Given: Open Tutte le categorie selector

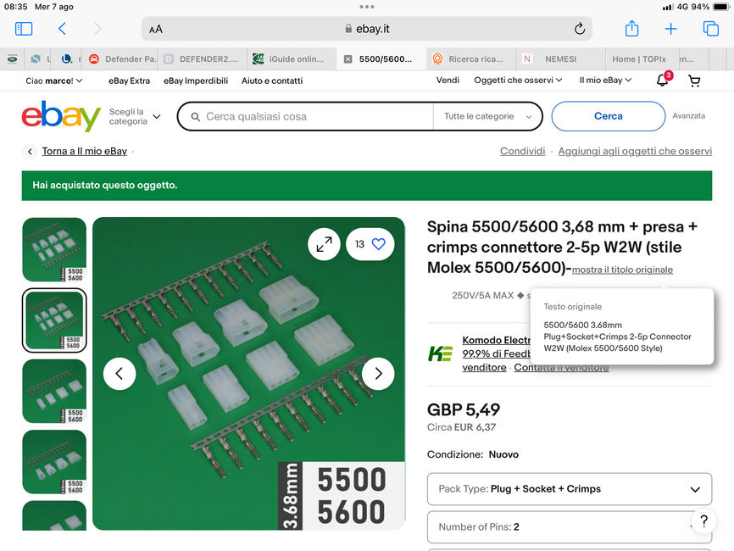Looking at the screenshot, I should click(x=487, y=116).
